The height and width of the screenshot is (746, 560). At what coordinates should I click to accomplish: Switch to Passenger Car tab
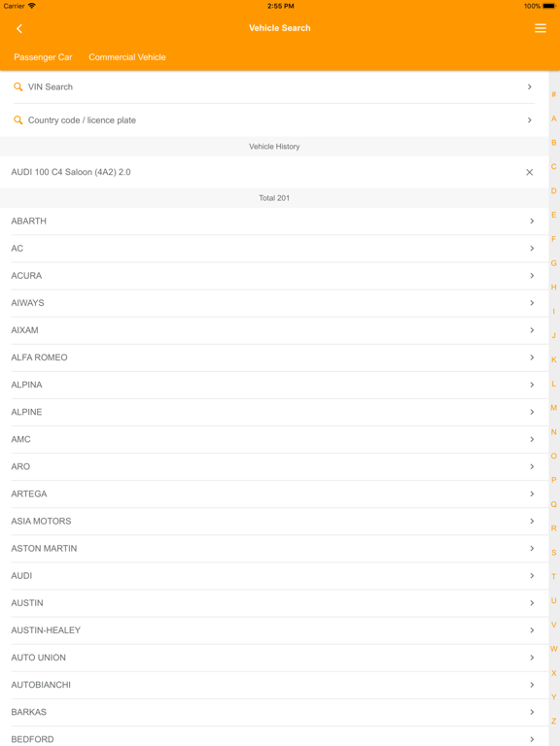[x=43, y=57]
